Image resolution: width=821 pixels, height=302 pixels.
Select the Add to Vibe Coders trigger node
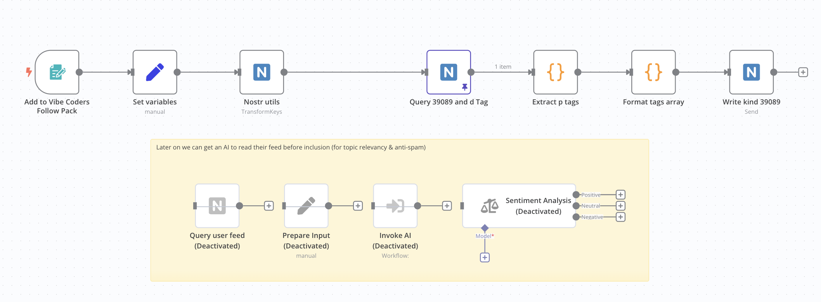pos(57,72)
